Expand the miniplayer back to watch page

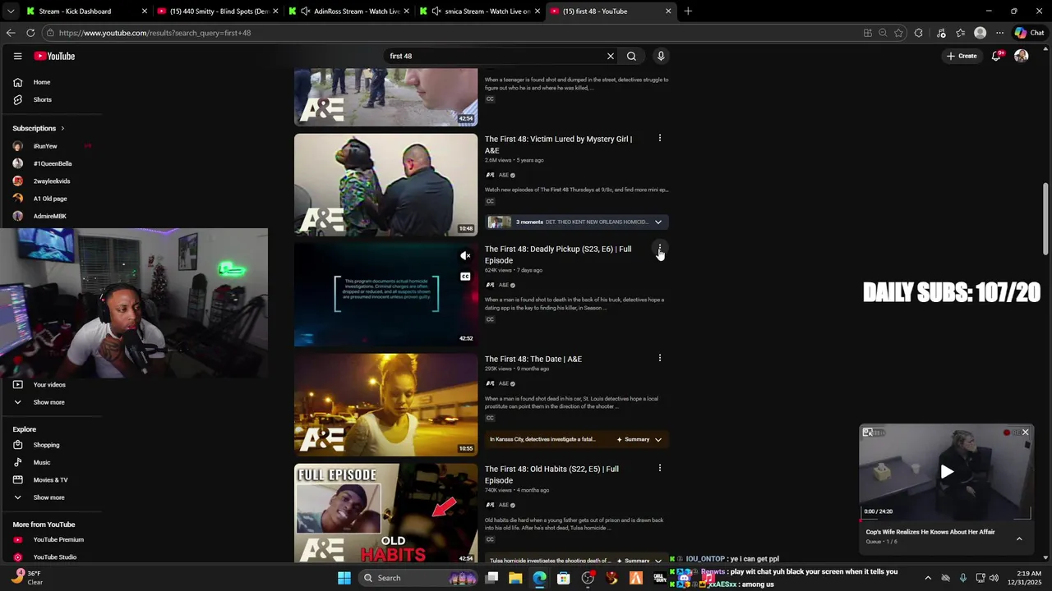[868, 433]
